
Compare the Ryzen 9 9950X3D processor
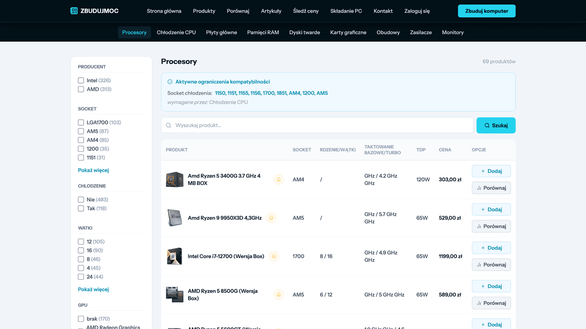[491, 226]
